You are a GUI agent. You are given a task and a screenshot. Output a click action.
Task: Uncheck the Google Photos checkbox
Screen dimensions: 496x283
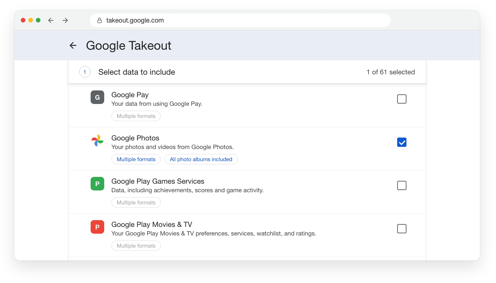[402, 142]
